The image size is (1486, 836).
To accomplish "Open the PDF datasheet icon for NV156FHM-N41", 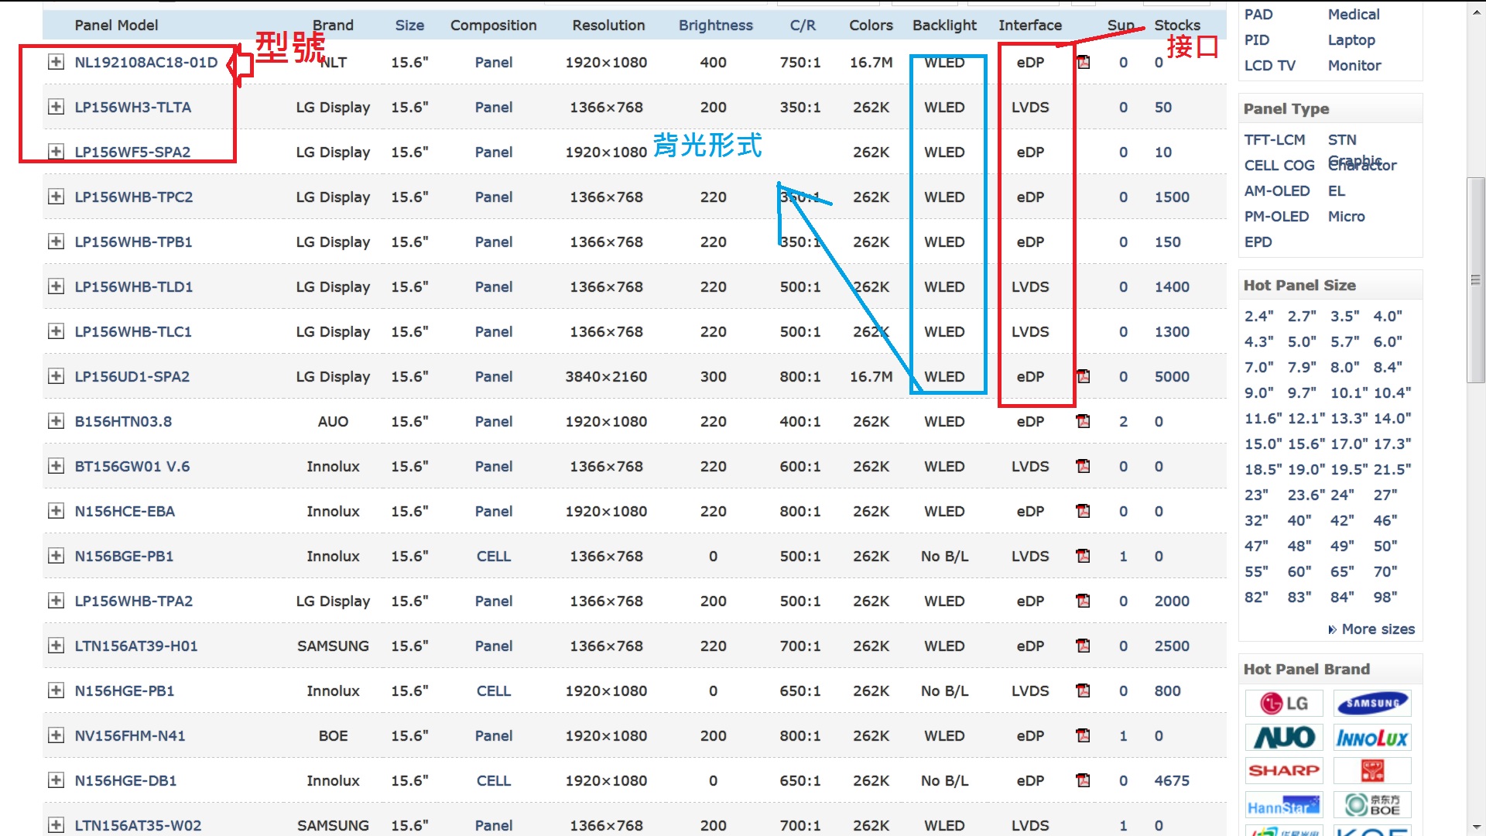I will tap(1084, 736).
